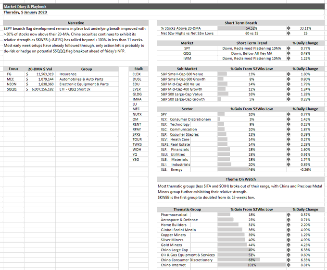This screenshot has width=327, height=270.
Task: Select the RPAY stalk ticker
Action: pyautogui.click(x=138, y=129)
